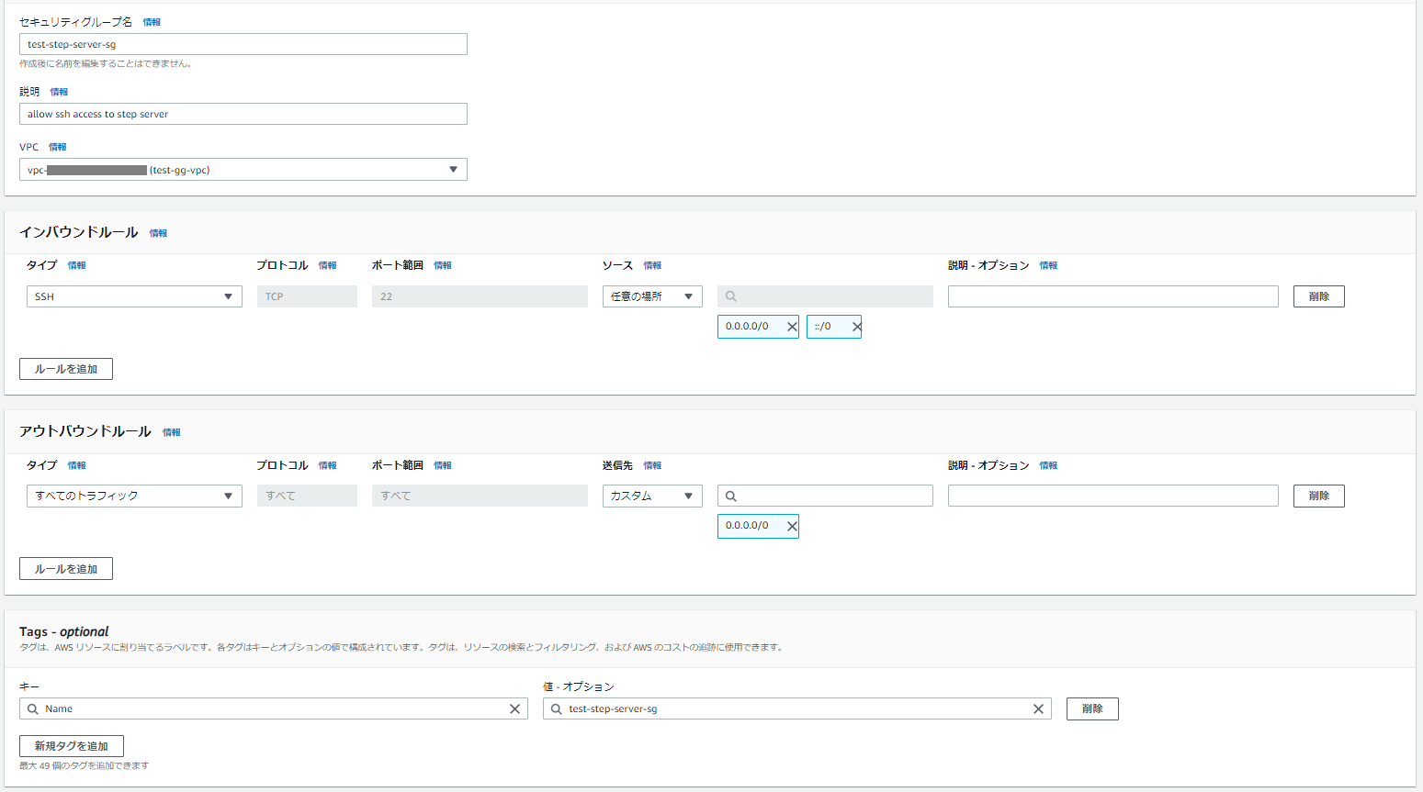Screen dimensions: 1423x792
Task: Open the 情報 link next to 説明 field
Action: pos(59,92)
